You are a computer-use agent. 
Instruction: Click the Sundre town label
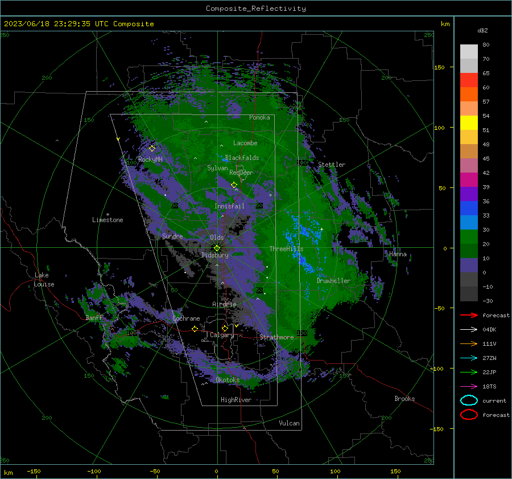pos(172,236)
